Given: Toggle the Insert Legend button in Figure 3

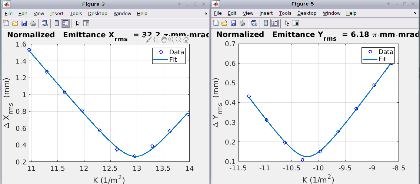Looking at the screenshot, I should [66, 23].
